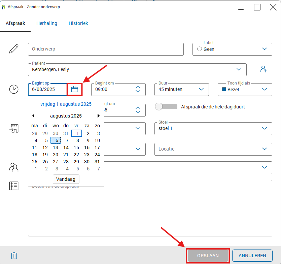
Task: Click the trash delete icon
Action: click(14, 256)
